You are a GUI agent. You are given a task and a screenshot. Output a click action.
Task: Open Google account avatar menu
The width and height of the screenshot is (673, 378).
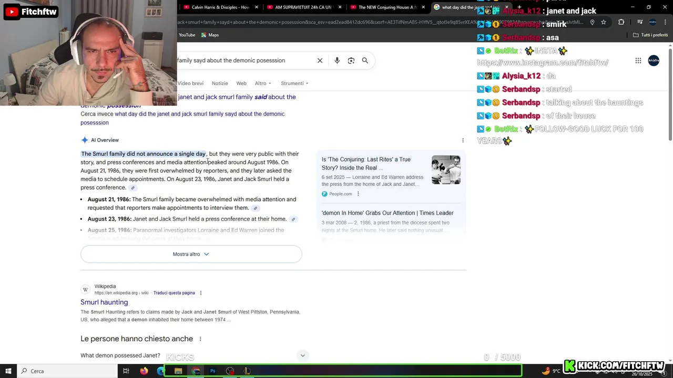click(x=654, y=60)
